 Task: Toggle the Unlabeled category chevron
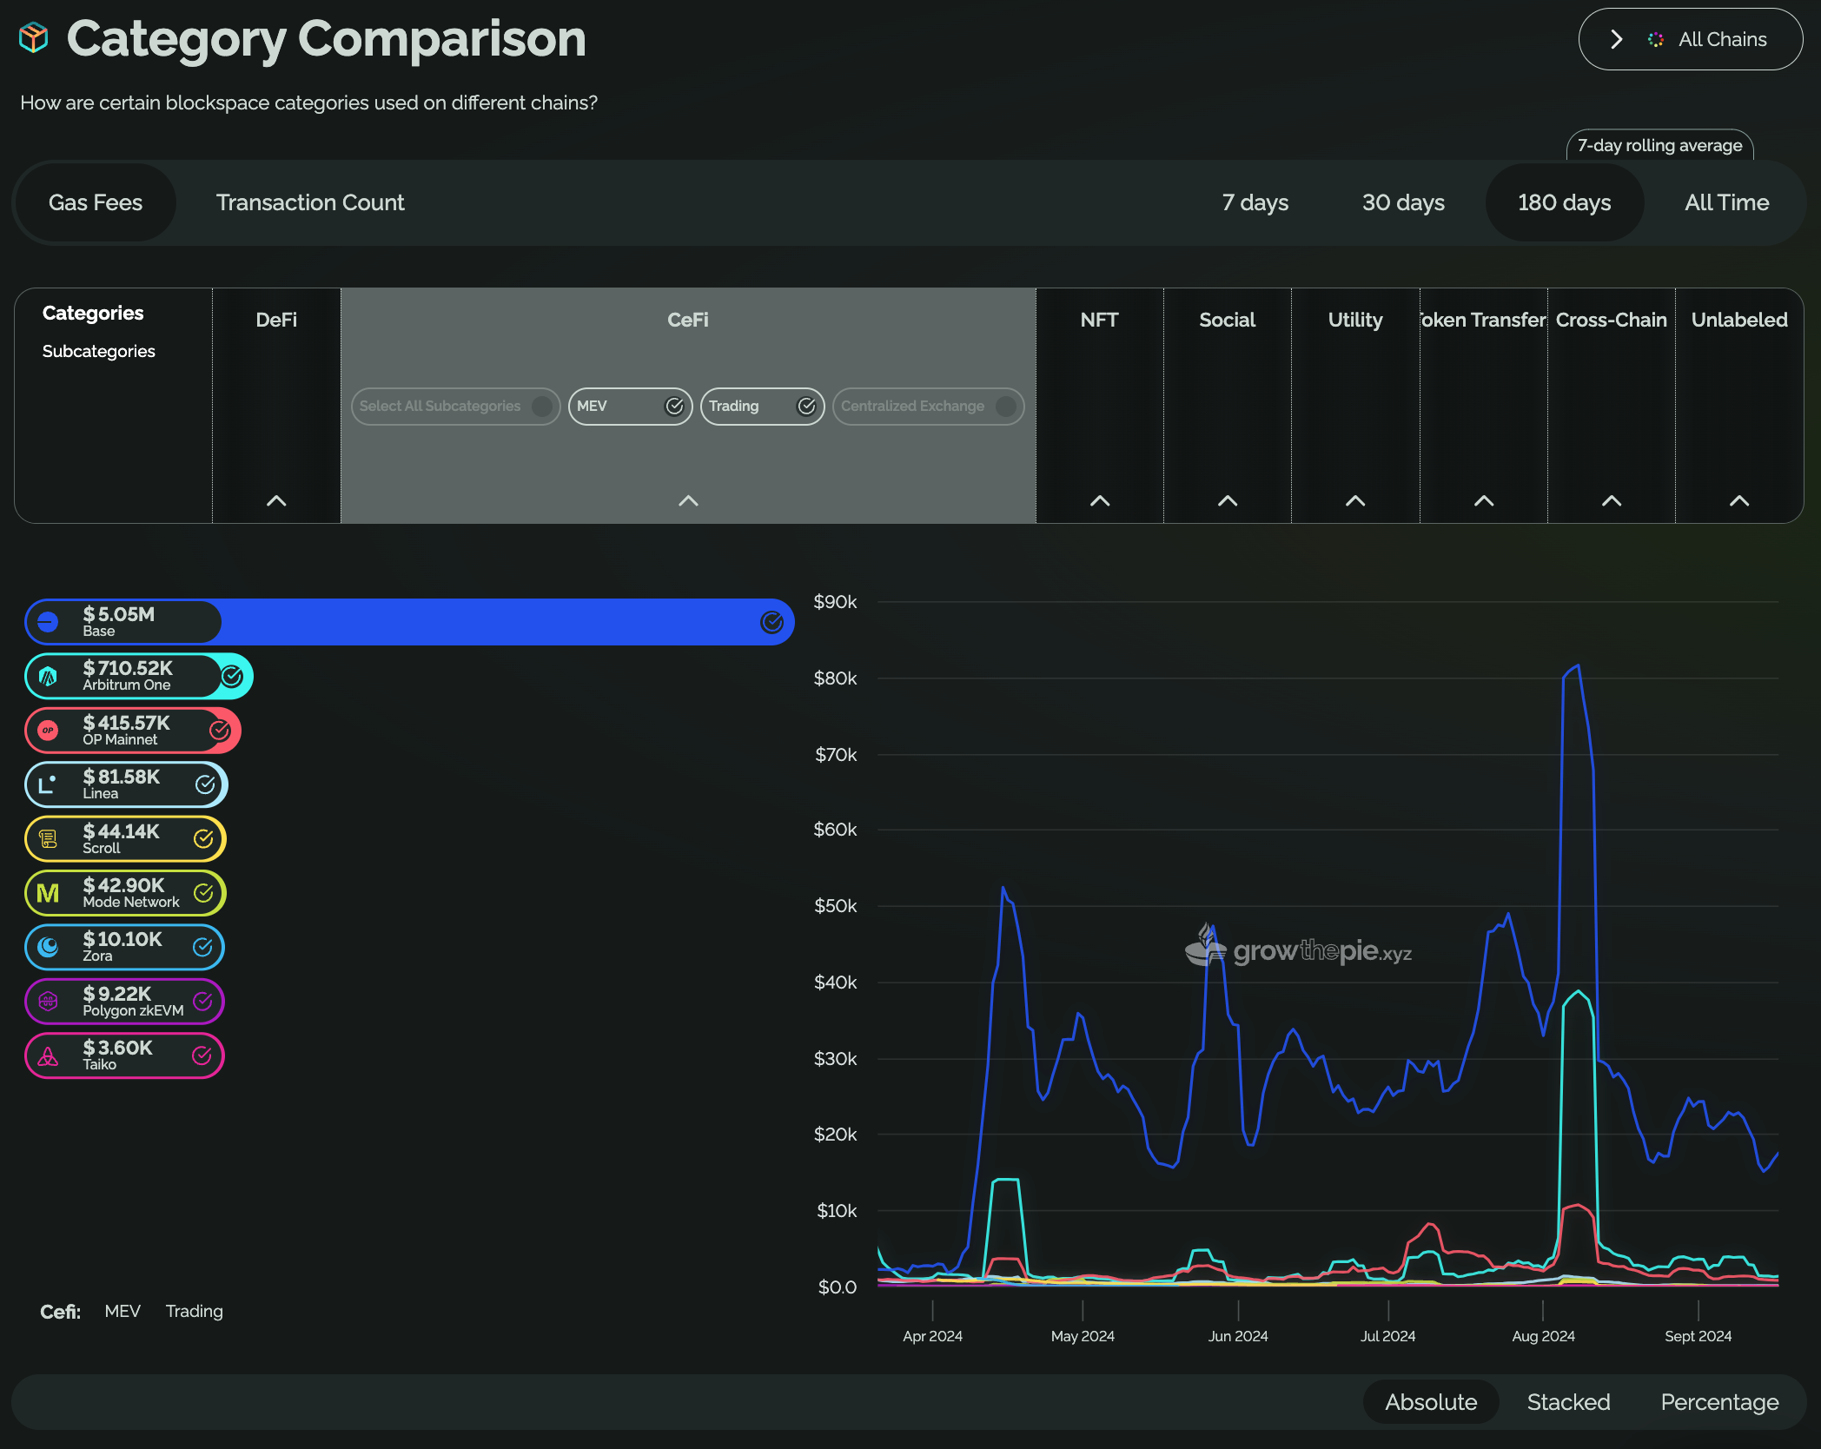click(x=1739, y=500)
